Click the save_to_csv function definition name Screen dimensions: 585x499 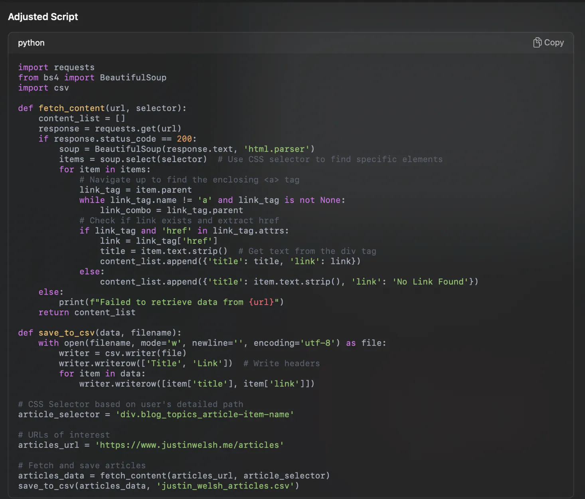pyautogui.click(x=66, y=333)
